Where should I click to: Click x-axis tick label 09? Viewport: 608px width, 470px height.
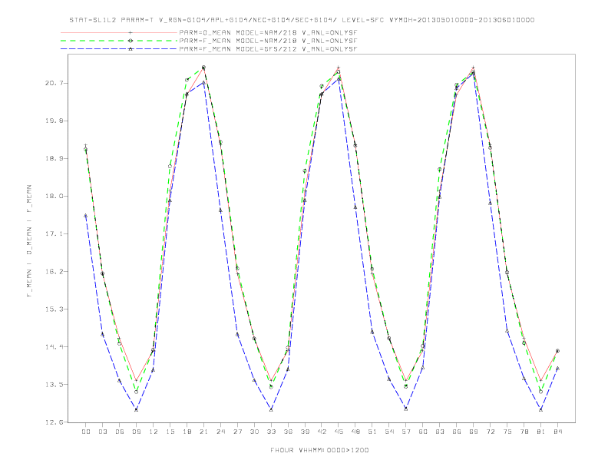pyautogui.click(x=136, y=432)
